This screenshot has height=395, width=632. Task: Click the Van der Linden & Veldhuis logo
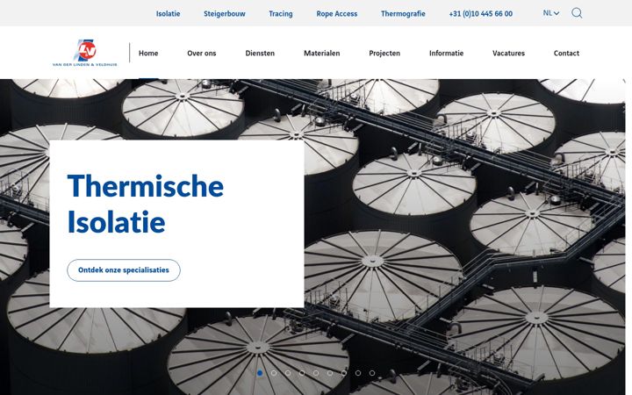(x=85, y=53)
